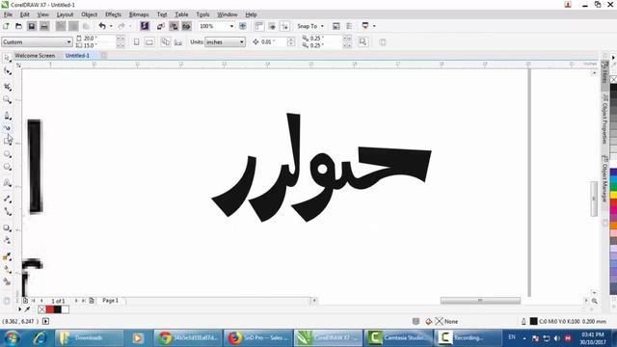Open the Effects menu
Image resolution: width=617 pixels, height=347 pixels.
click(x=113, y=14)
